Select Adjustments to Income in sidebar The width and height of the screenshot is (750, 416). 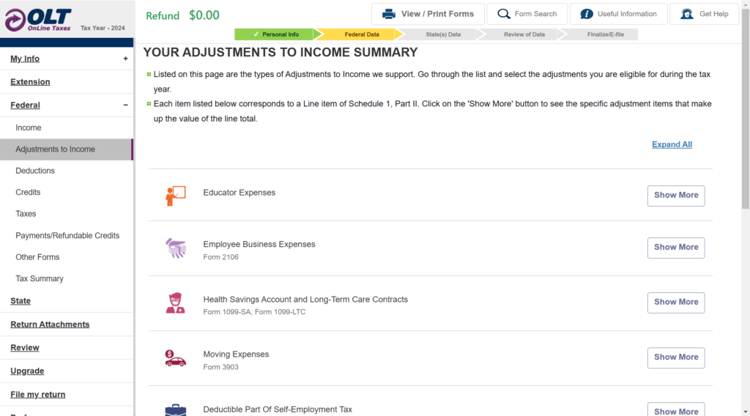click(67, 149)
